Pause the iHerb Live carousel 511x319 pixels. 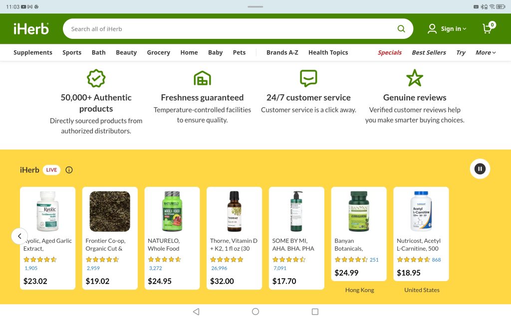[x=480, y=169]
